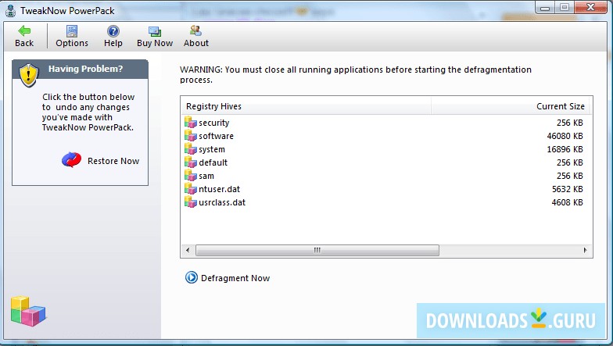Click the Help question mark icon
613x346 pixels.
tap(113, 31)
